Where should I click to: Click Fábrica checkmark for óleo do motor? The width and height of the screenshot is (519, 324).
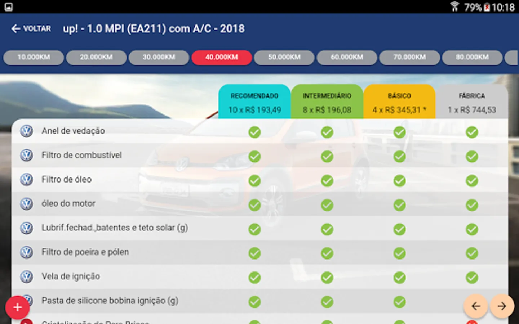pyautogui.click(x=472, y=205)
